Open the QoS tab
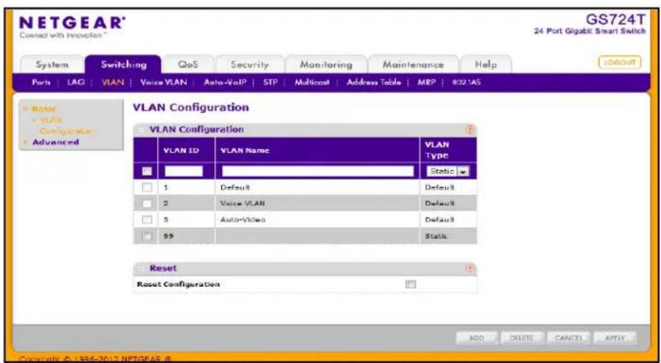Viewport: 661px width, 363px height. [x=188, y=64]
